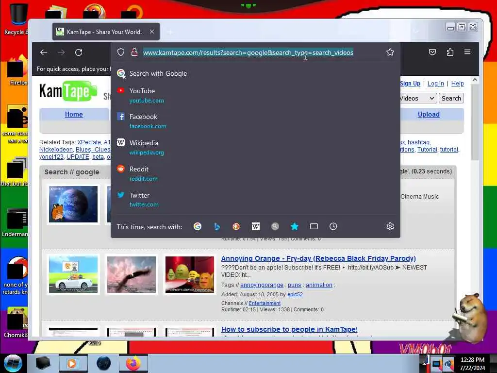Go to the KamTape Upload tab
This screenshot has height=373, width=497.
429,114
